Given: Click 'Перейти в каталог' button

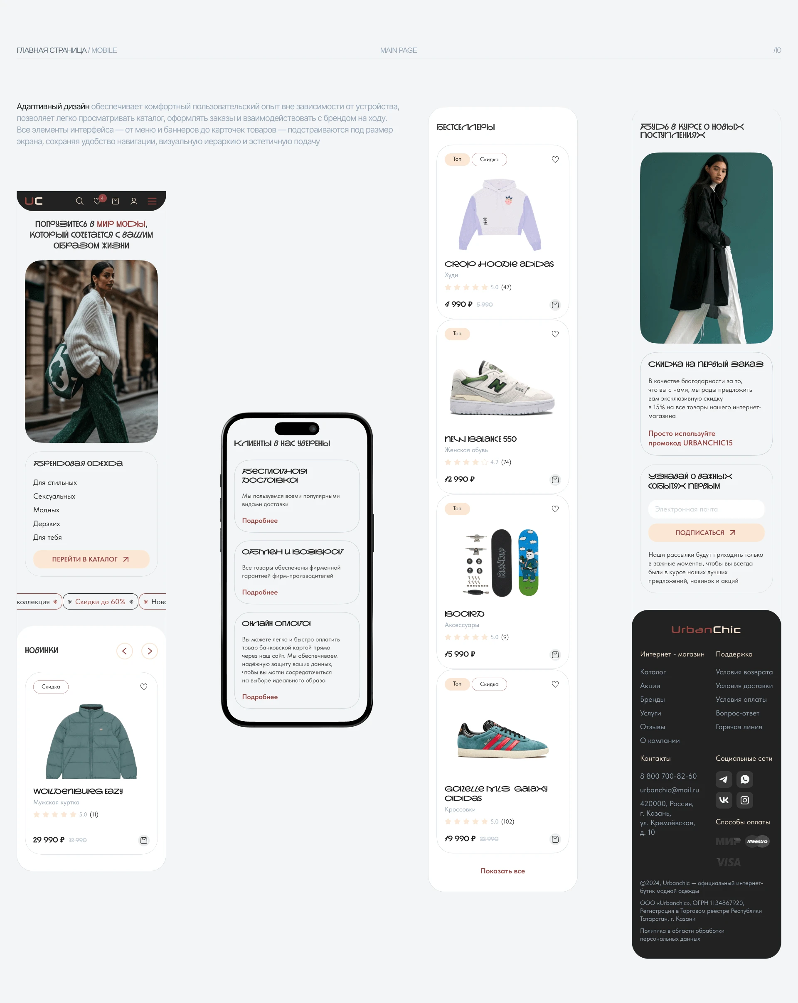Looking at the screenshot, I should tap(91, 559).
